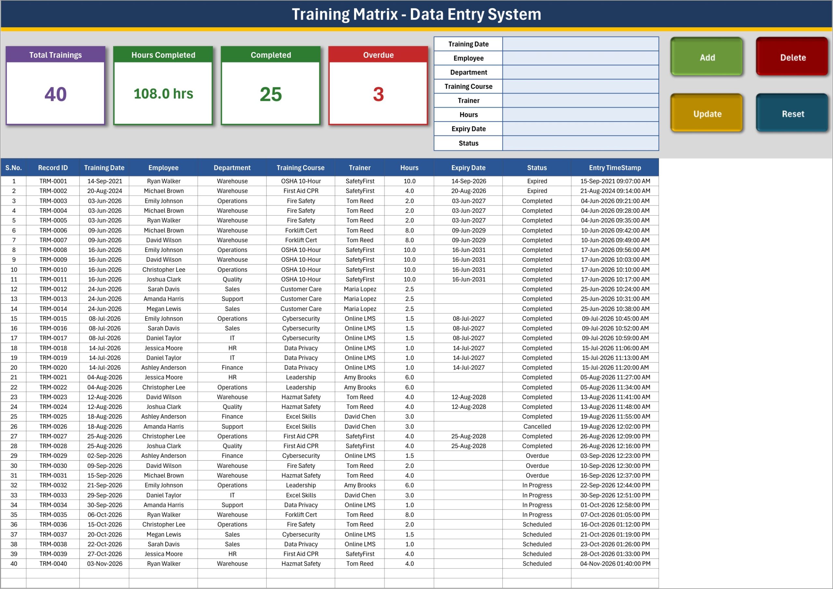Click the S.No. column header
This screenshot has height=589, width=833.
pos(13,168)
